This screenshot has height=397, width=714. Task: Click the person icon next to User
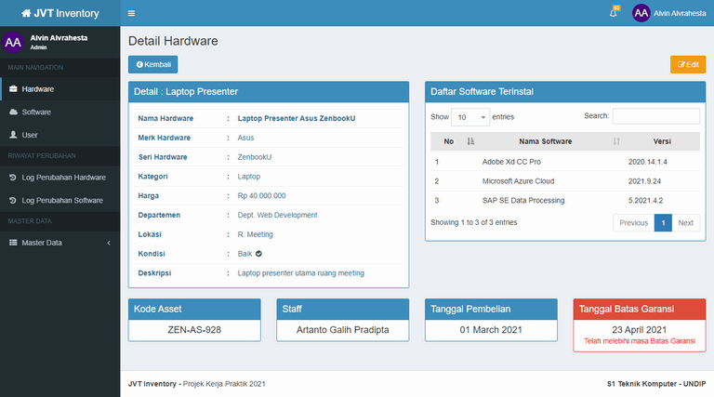click(13, 134)
